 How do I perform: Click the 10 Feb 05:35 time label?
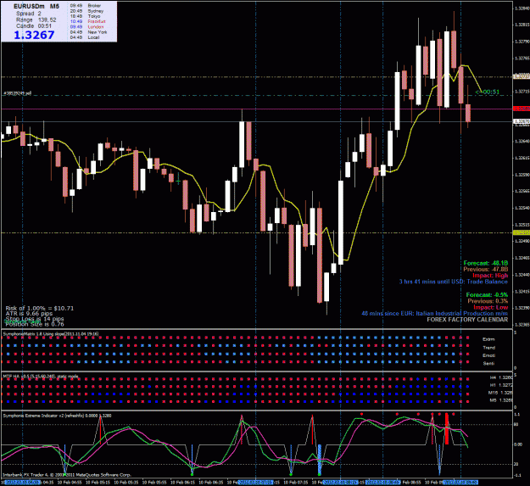coord(126,483)
